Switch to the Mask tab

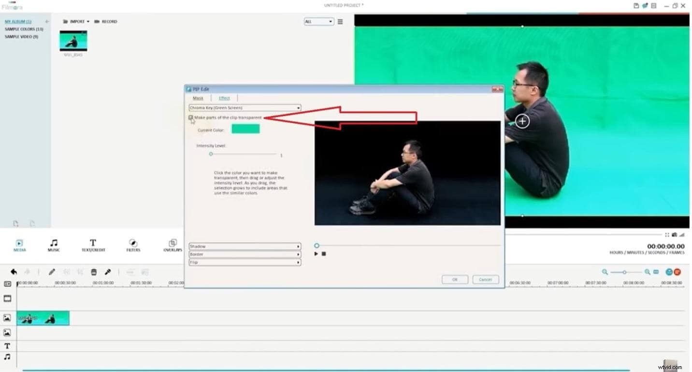point(198,98)
